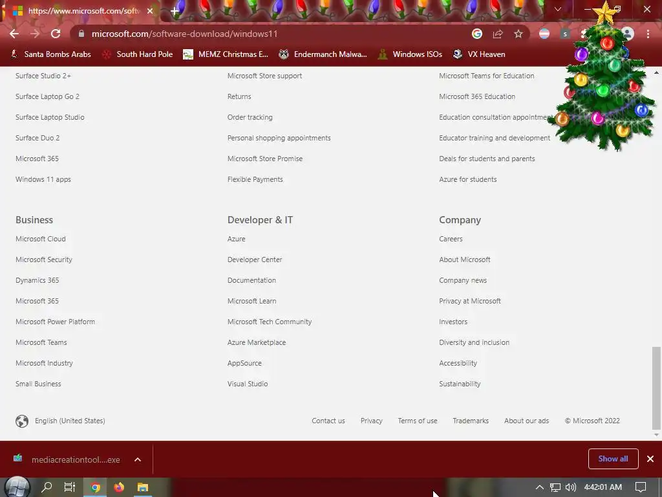Switch to Chrome in the taskbar

[96, 487]
